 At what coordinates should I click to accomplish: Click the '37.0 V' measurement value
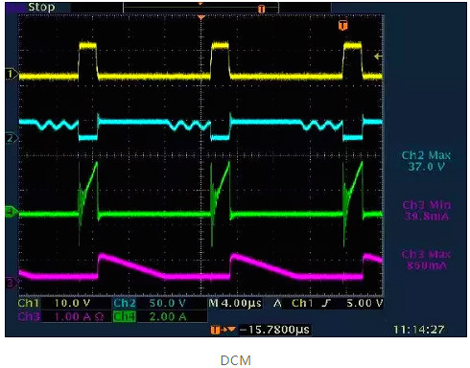426,167
